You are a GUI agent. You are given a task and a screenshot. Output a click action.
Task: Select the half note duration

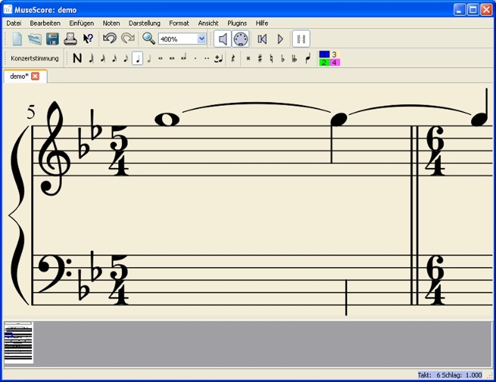pyautogui.click(x=149, y=58)
